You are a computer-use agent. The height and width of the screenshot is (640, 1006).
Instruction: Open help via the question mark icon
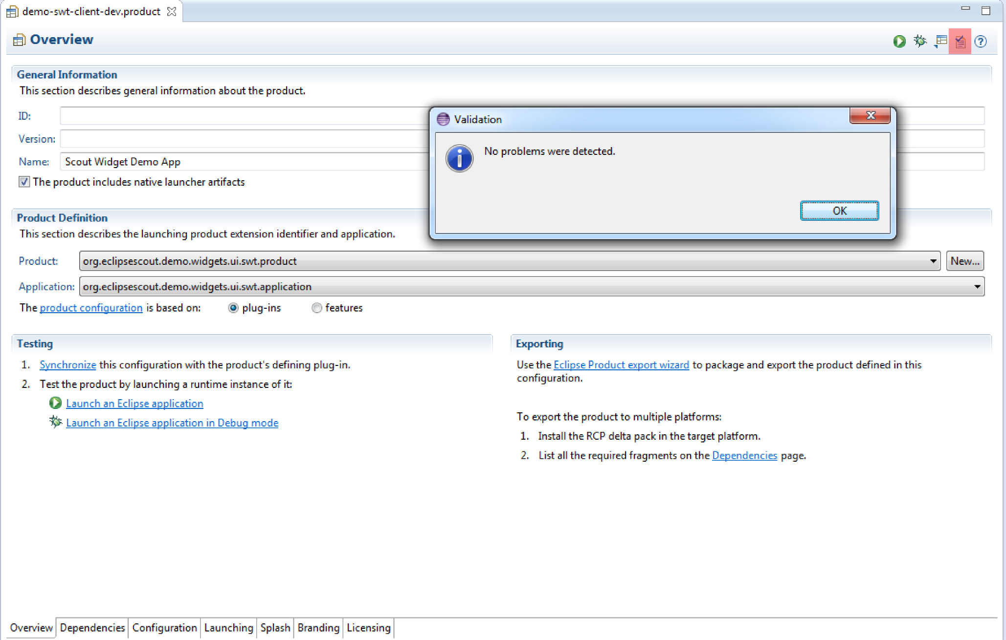(x=981, y=42)
